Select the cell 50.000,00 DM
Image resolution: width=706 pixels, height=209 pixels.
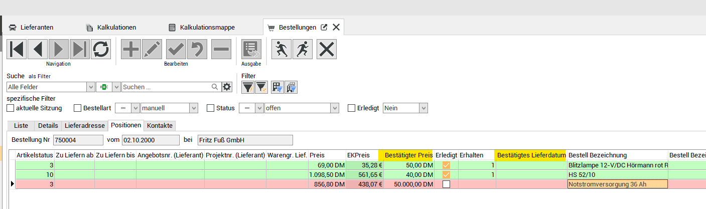coord(409,184)
